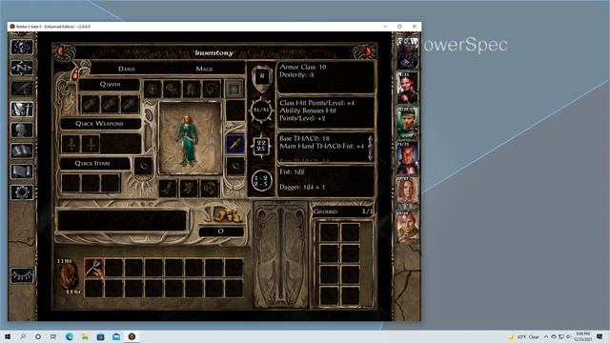Viewport: 610px width, 343px height.
Task: Click the helmet equipment slot
Action: [x=192, y=90]
